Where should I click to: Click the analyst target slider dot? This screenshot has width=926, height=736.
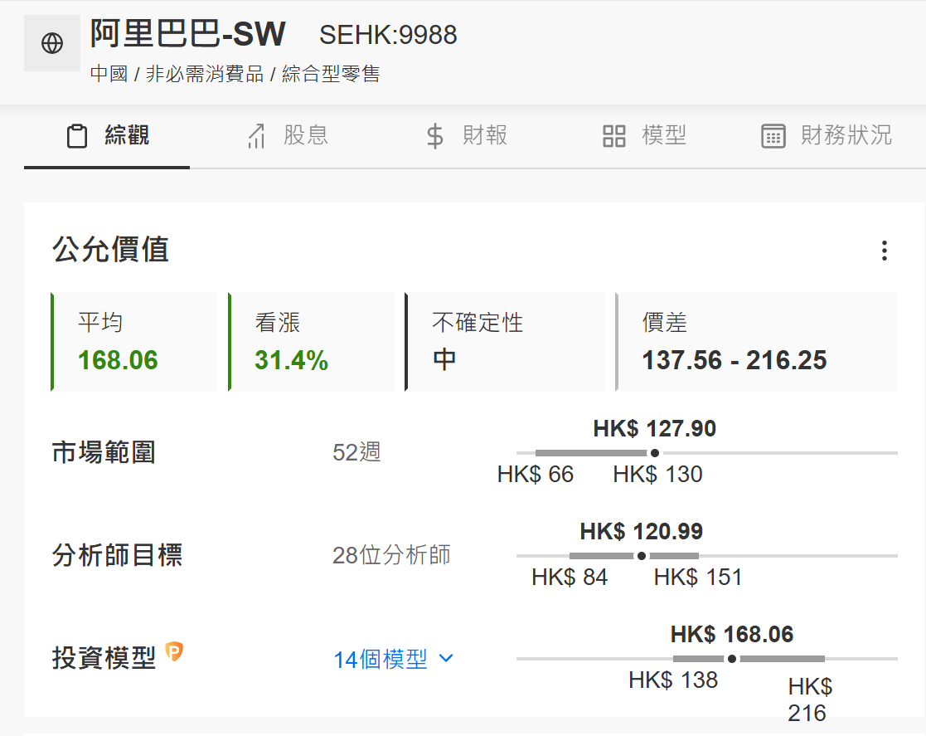tap(642, 556)
